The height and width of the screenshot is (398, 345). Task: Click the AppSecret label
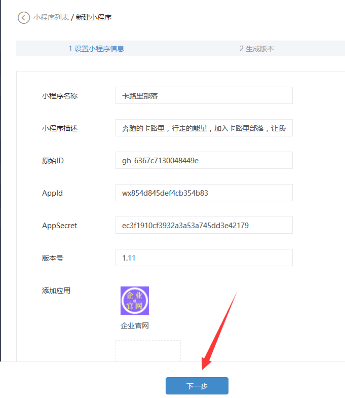59,226
